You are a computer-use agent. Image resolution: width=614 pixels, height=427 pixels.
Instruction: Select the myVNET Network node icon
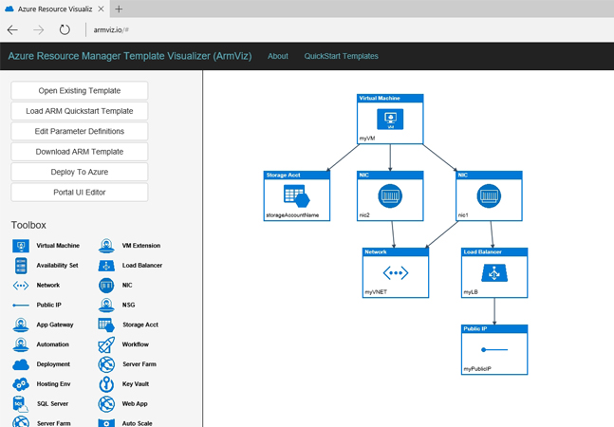coord(396,272)
